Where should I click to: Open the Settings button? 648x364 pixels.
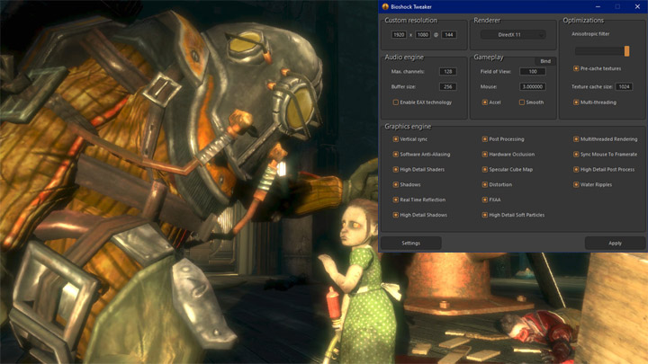click(410, 243)
